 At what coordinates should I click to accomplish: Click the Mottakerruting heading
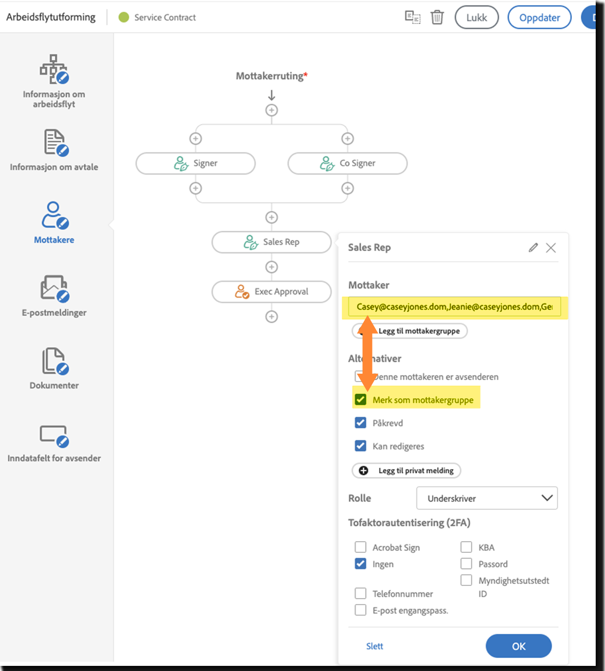click(272, 76)
